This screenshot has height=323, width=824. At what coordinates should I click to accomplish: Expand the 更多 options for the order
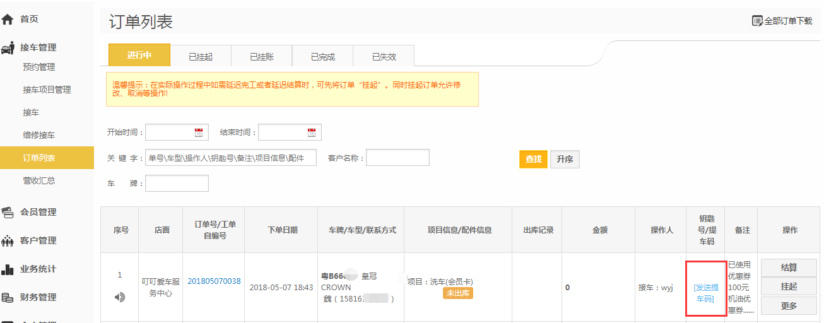[x=789, y=306]
